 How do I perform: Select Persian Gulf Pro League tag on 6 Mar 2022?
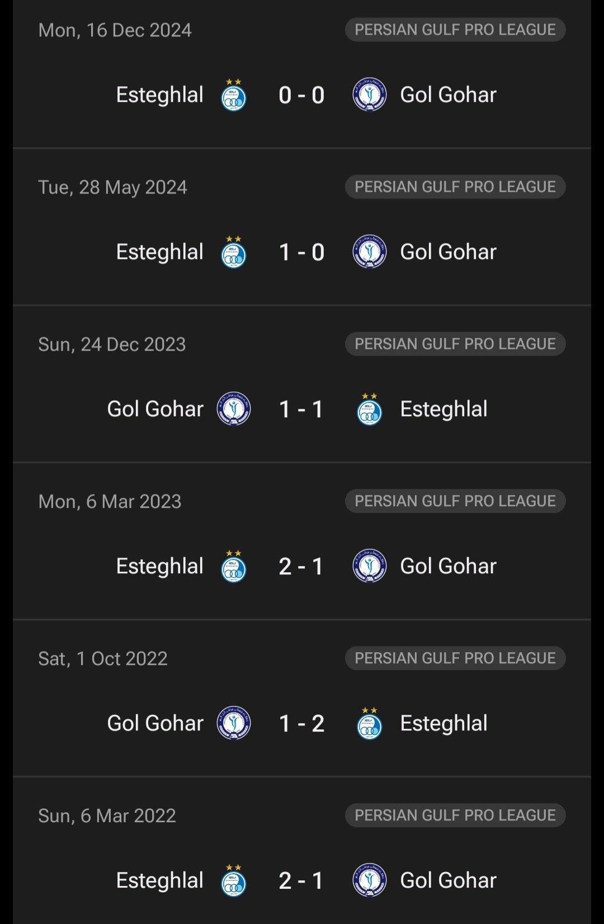[455, 815]
